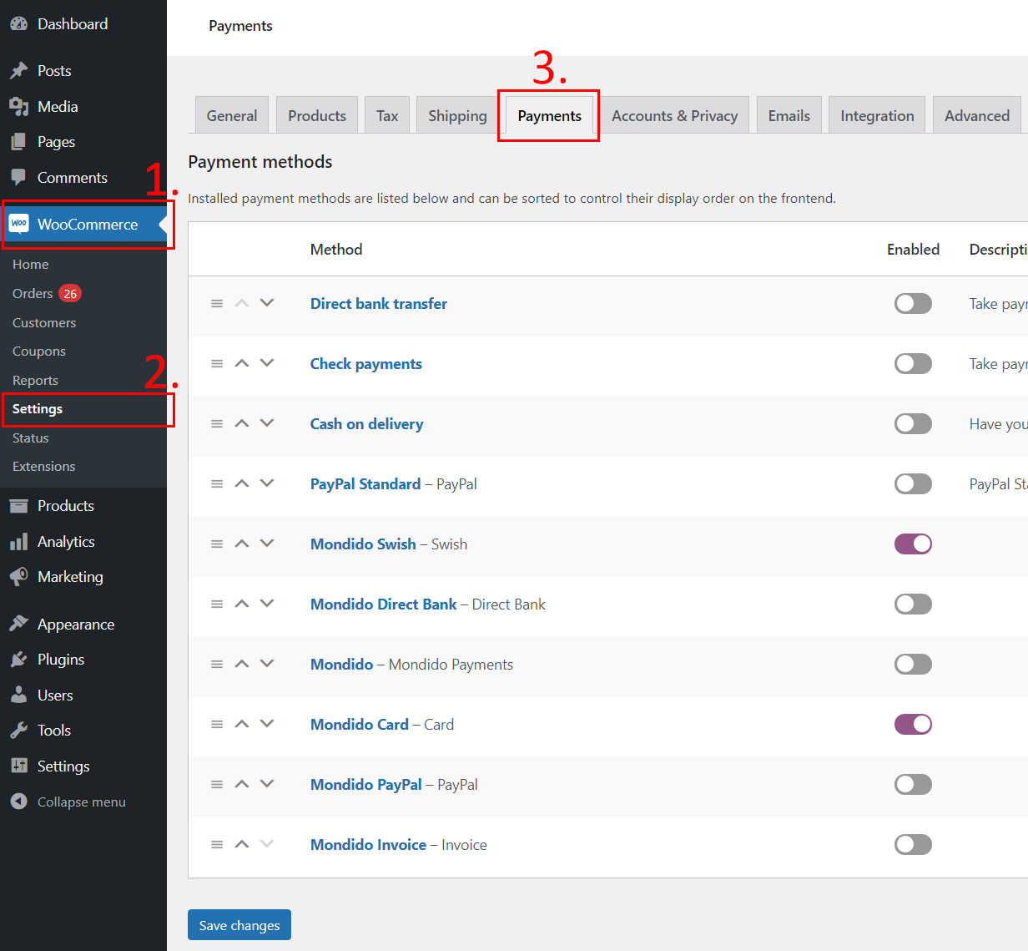Open the General settings tab
The image size is (1028, 951).
[x=232, y=115]
